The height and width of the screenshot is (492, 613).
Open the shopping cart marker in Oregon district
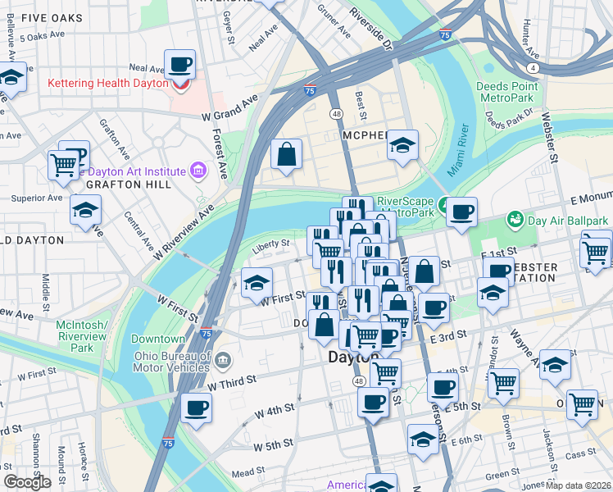click(583, 406)
